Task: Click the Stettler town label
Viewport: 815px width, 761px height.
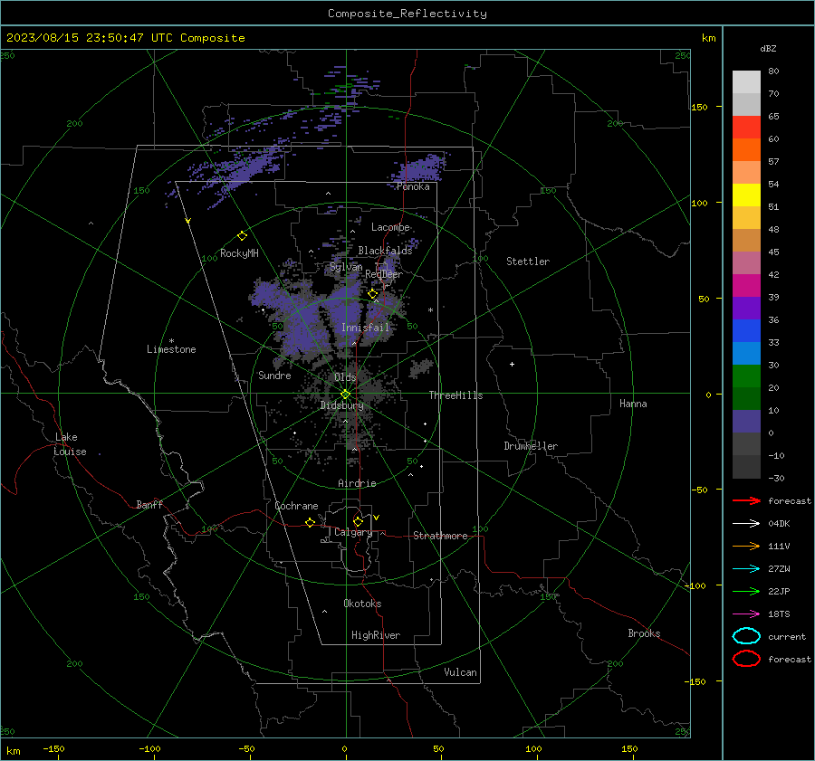Action: (528, 262)
